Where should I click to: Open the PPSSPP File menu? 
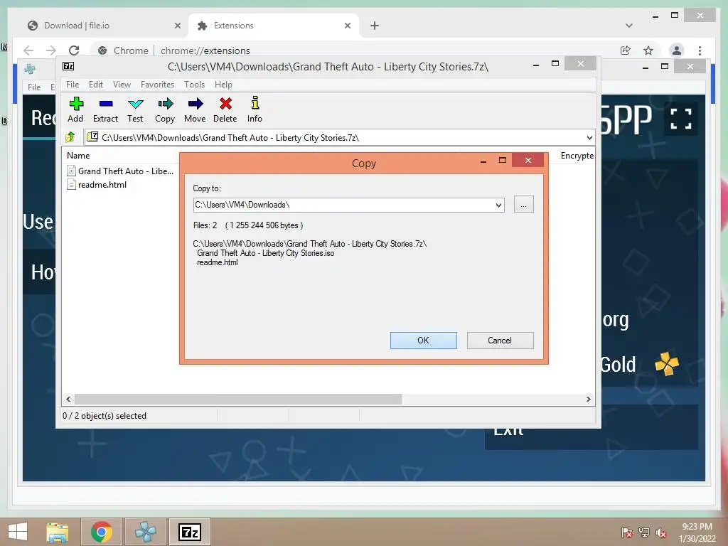coord(34,87)
